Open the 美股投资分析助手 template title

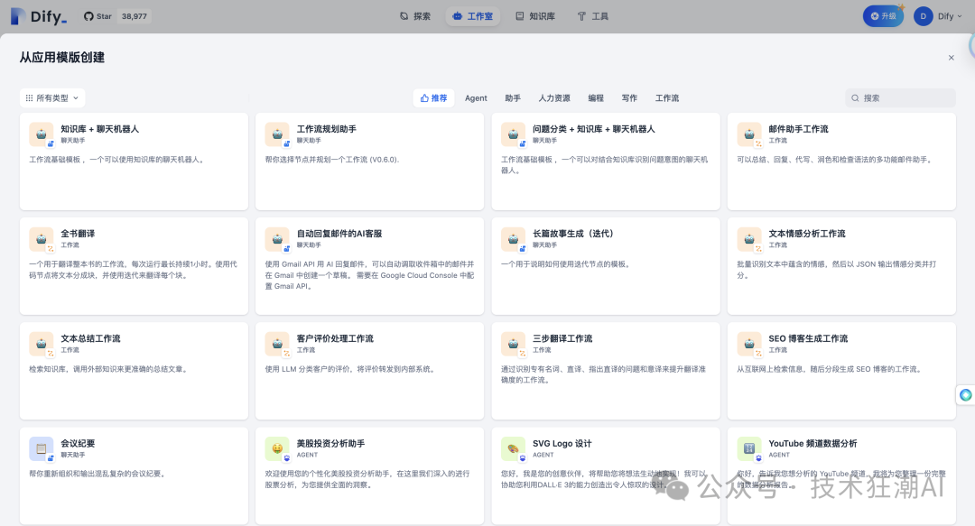click(x=330, y=443)
